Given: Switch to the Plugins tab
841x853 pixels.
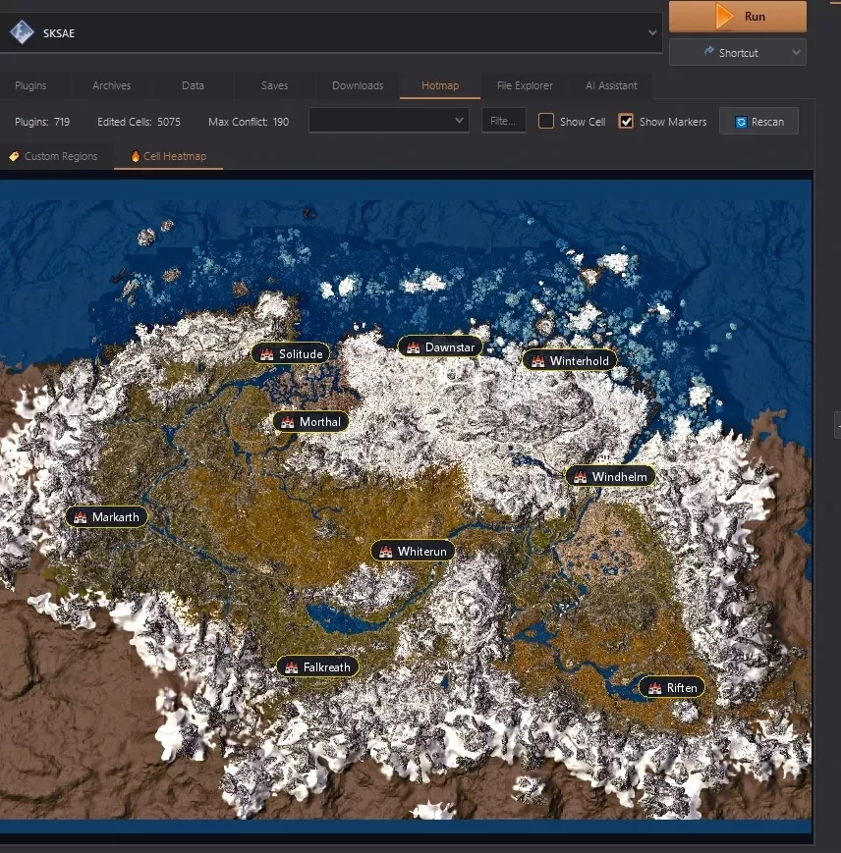Looking at the screenshot, I should point(30,85).
